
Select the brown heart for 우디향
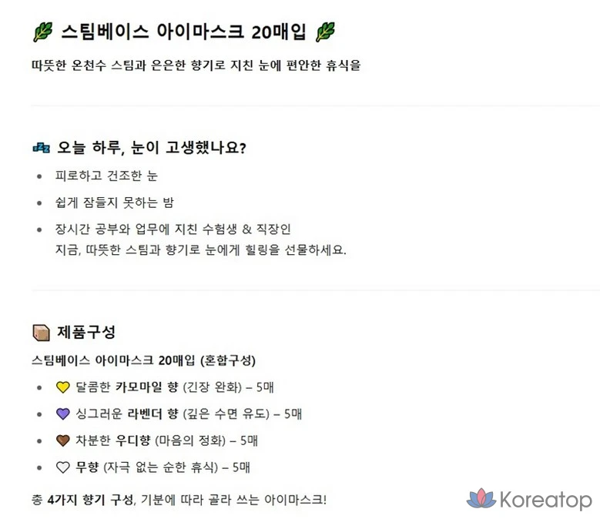pos(63,440)
